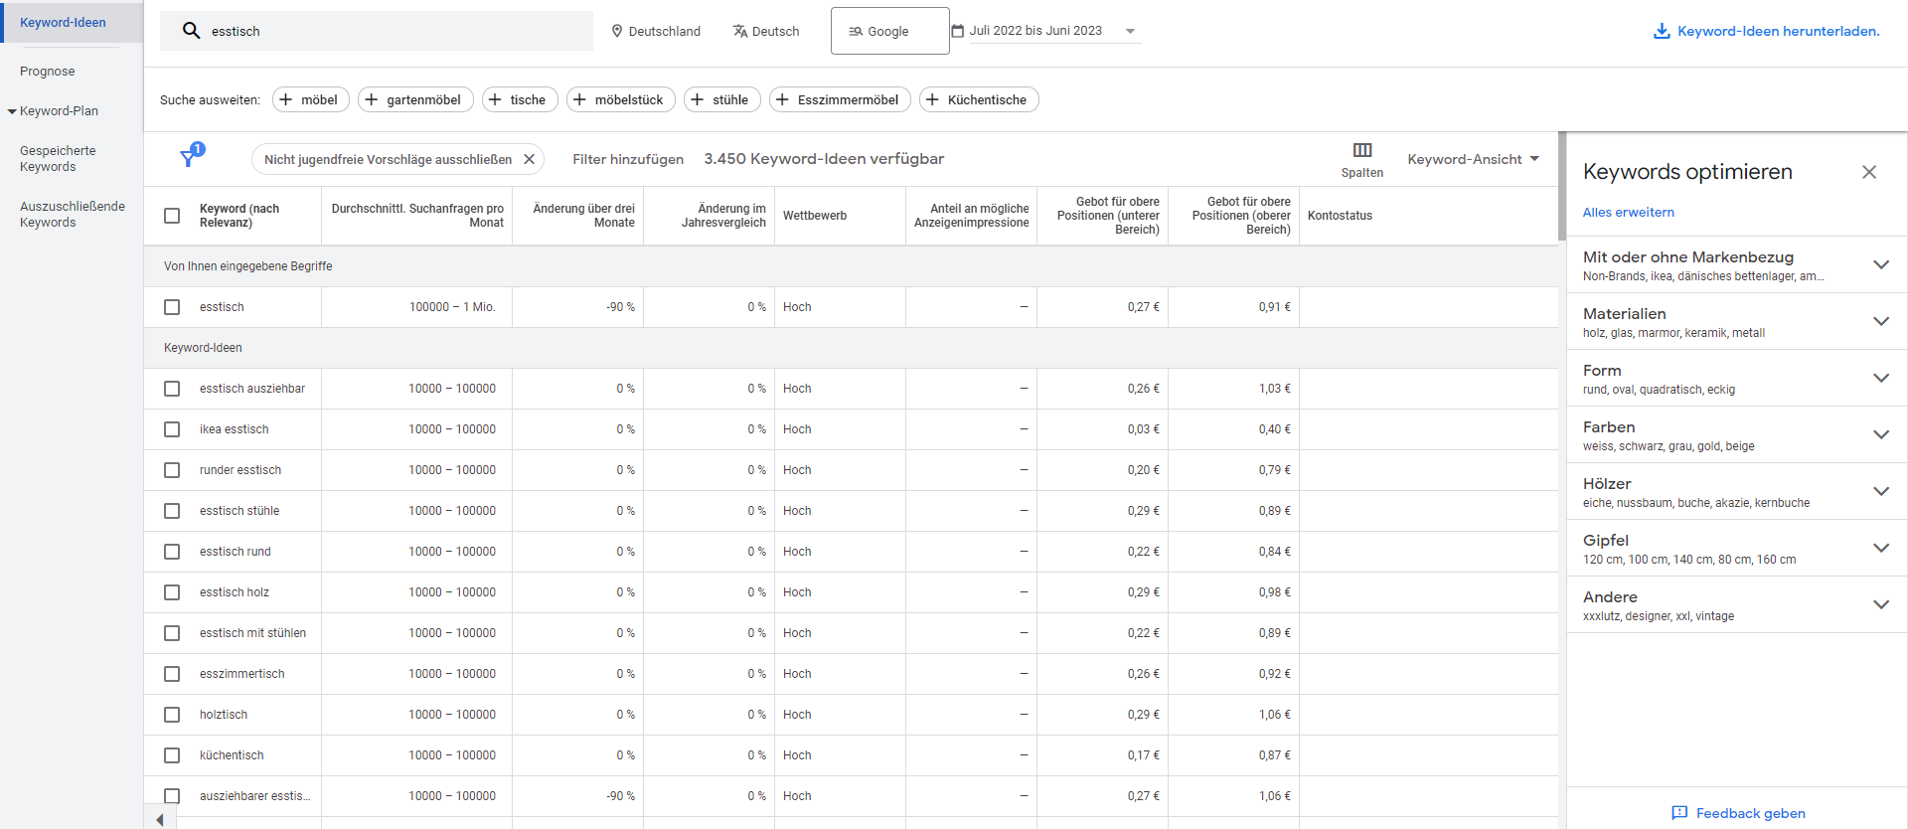Open Gespeicherte Keywords in sidebar
Screen dimensions: 1908x829
pos(58,159)
